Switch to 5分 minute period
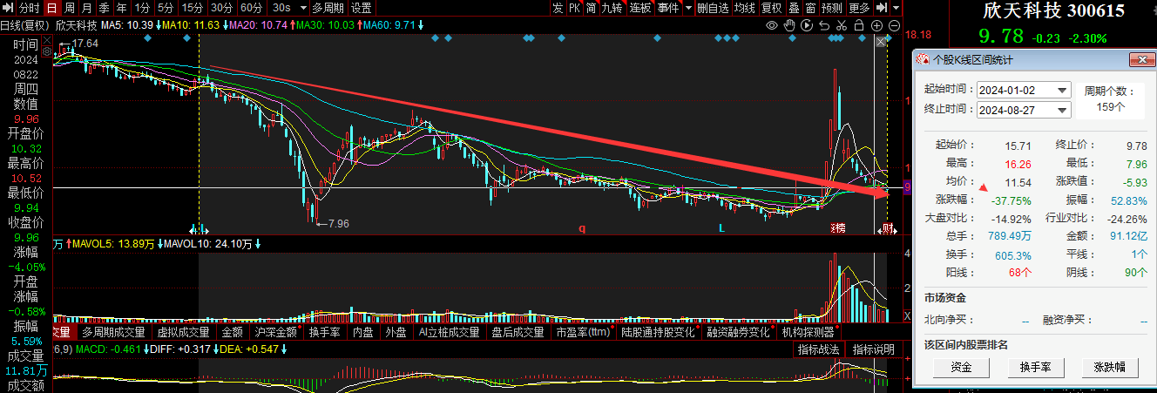This screenshot has height=393, width=1157. pyautogui.click(x=166, y=8)
